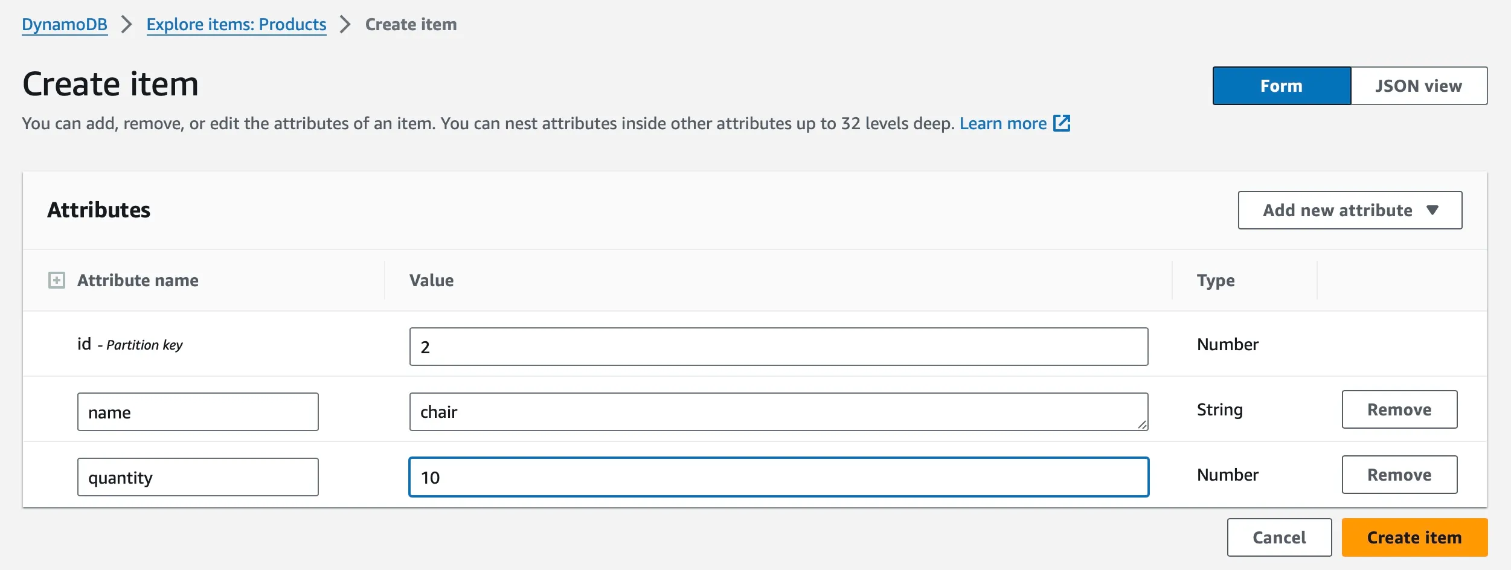The image size is (1511, 570).
Task: Edit the quantity attribute name field
Action: (x=197, y=477)
